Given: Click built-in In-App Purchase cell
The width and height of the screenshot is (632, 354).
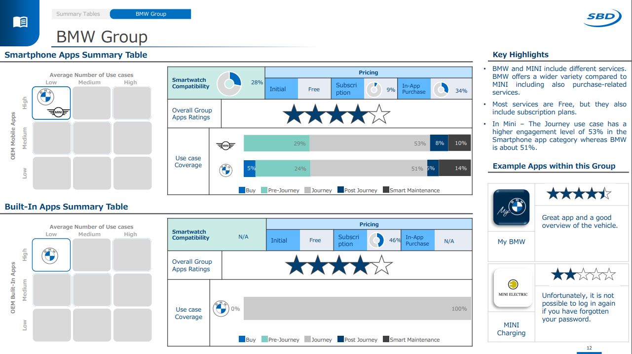Looking at the screenshot, I should click(x=417, y=240).
